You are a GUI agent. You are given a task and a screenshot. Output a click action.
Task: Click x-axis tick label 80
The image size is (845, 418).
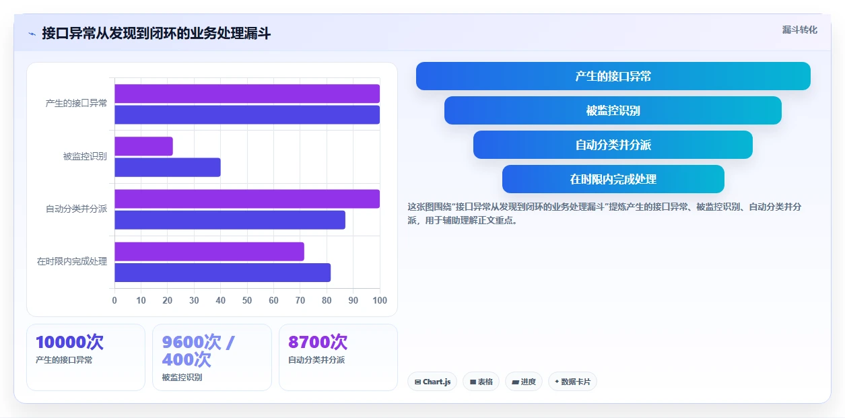point(327,300)
